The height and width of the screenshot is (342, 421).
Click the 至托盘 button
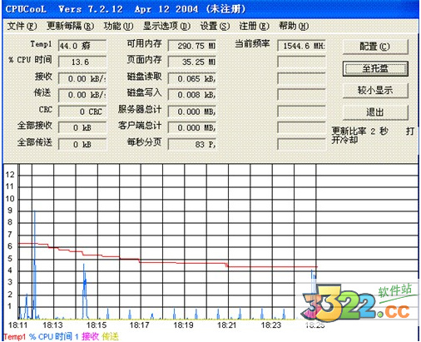375,68
